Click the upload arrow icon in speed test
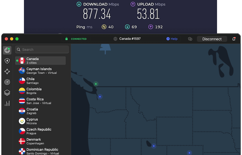Screen dimensions: 242x155 pos(133,4)
